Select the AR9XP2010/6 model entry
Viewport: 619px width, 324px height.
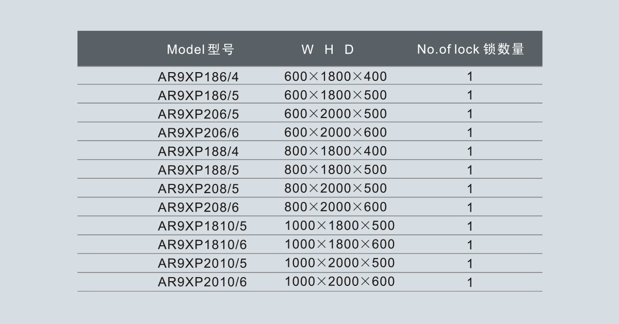click(x=202, y=282)
